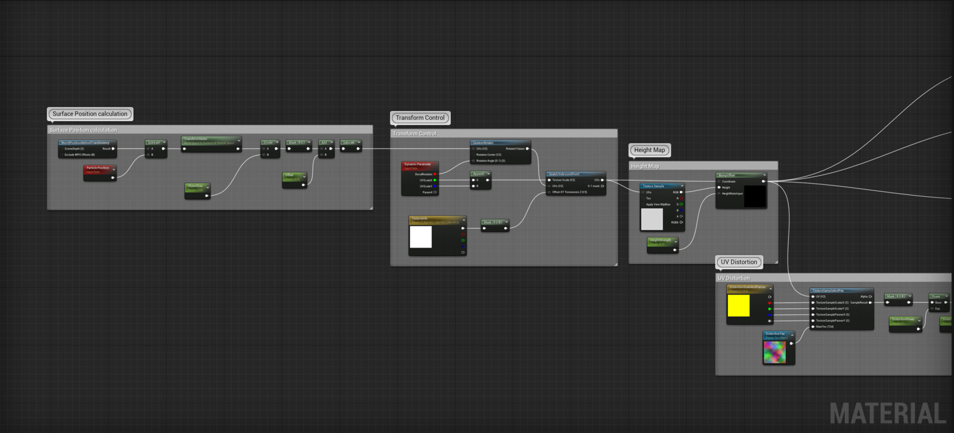Screen dimensions: 954x433
Task: Expand the Offset parameter node chevron
Action: (304, 177)
